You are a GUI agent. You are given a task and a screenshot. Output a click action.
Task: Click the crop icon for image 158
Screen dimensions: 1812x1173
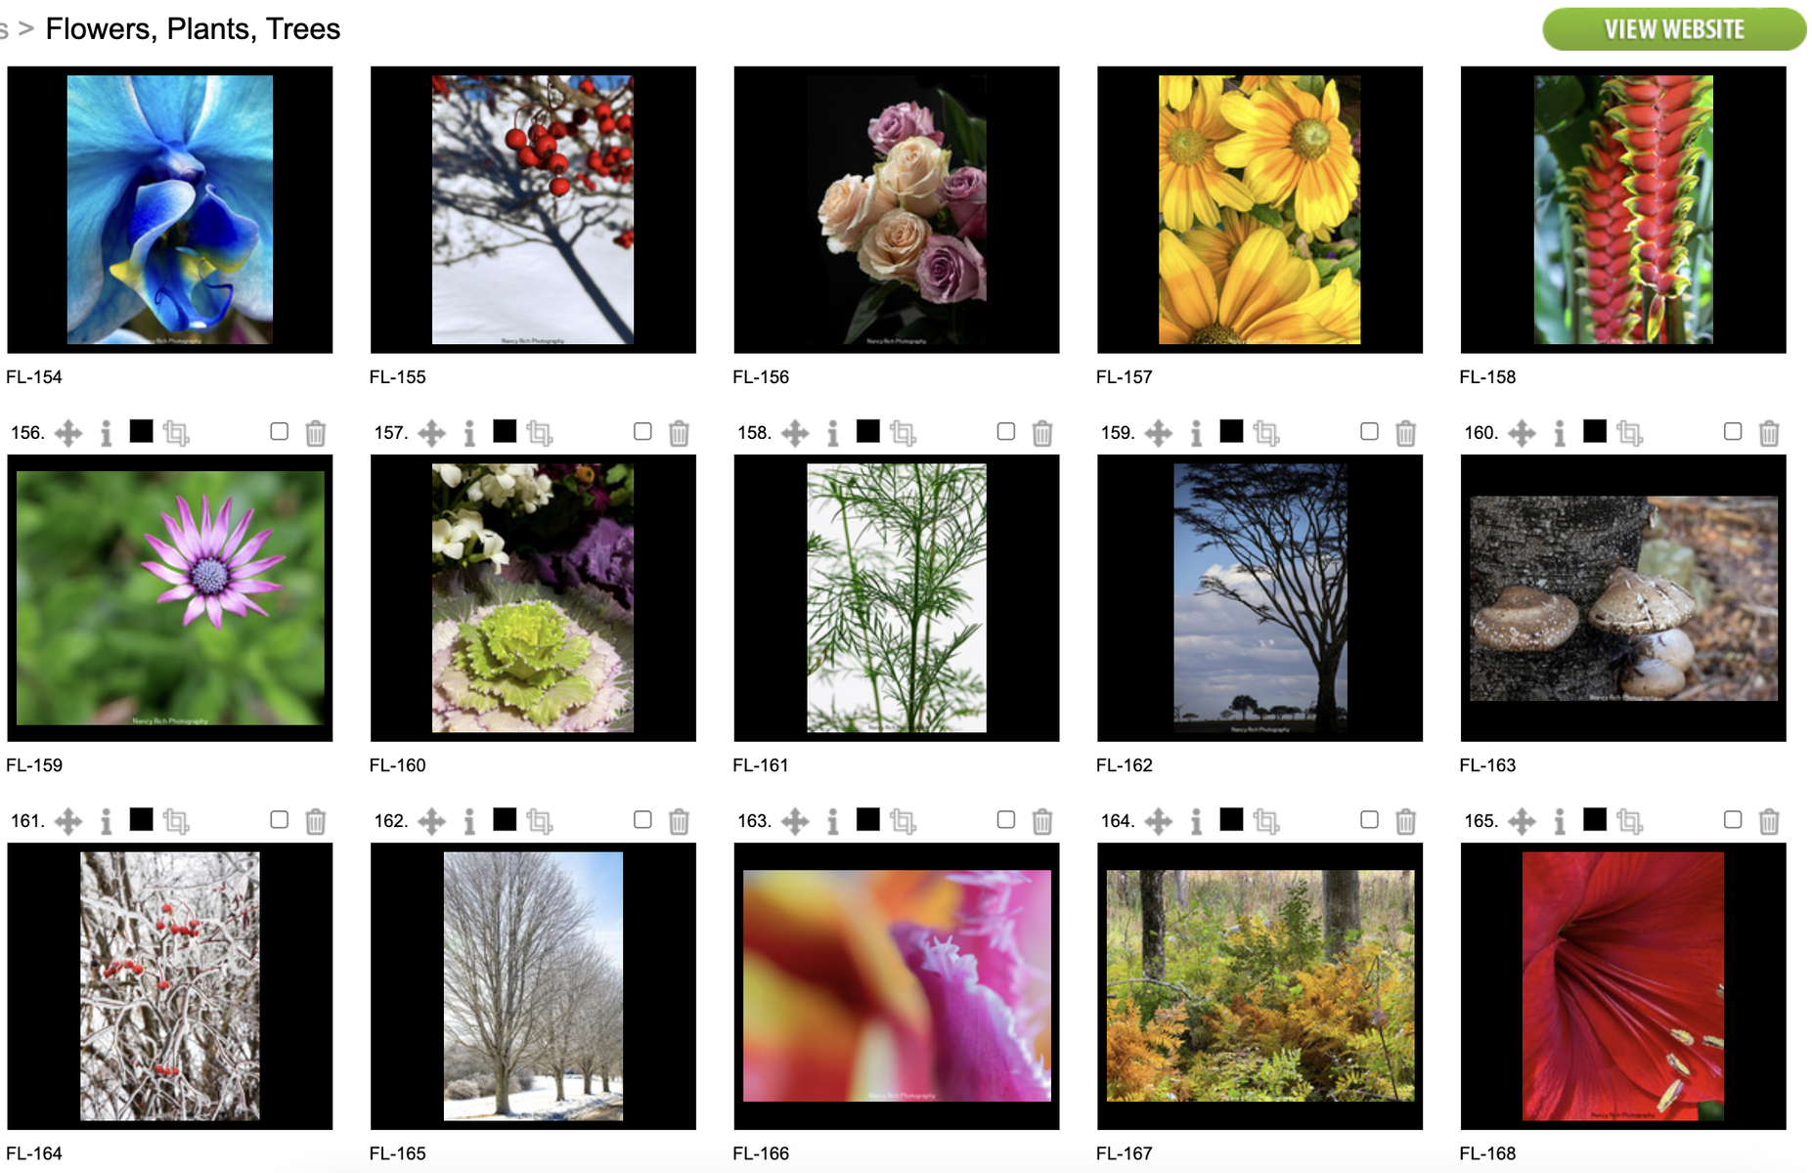[x=903, y=433]
